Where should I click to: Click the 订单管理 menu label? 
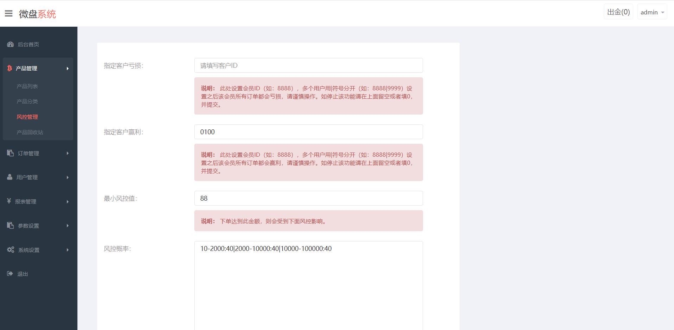pyautogui.click(x=29, y=153)
